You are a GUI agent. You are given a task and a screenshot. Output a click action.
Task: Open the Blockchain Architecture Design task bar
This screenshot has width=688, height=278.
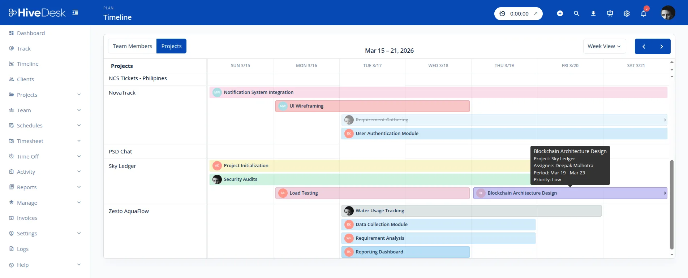[570, 193]
